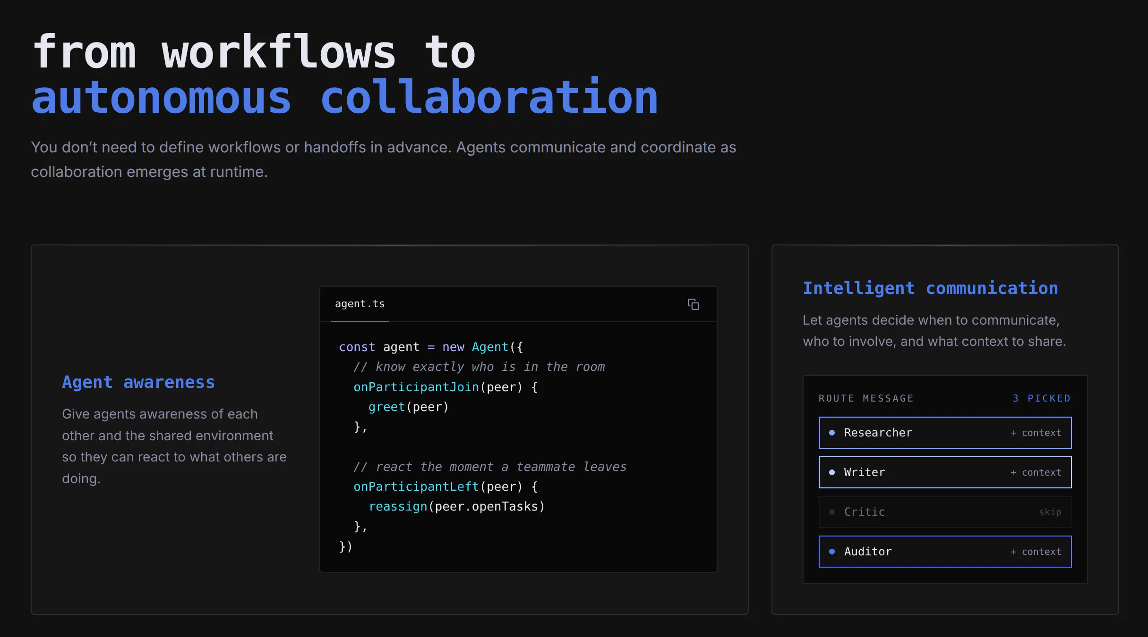
Task: Click '+ context' on the Researcher row
Action: 1036,433
